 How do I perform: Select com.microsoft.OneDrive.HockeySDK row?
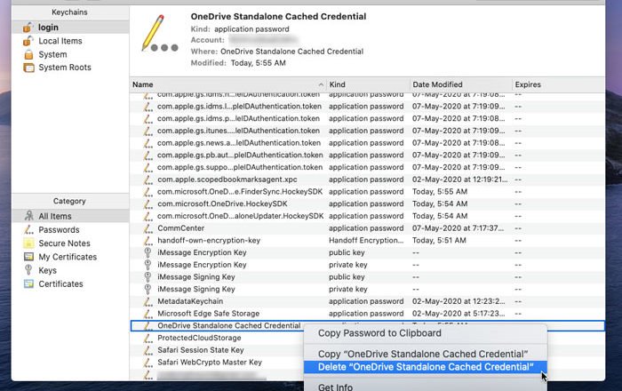pyautogui.click(x=367, y=203)
